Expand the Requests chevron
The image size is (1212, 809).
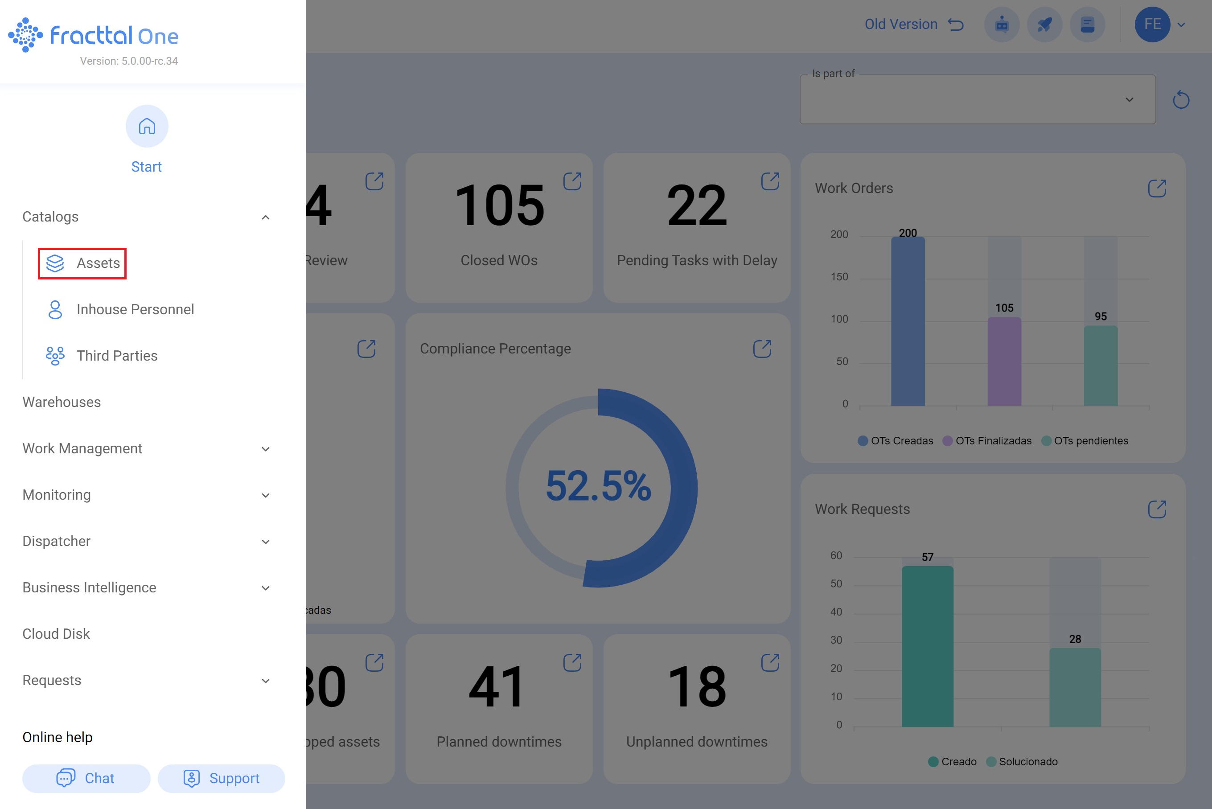266,681
